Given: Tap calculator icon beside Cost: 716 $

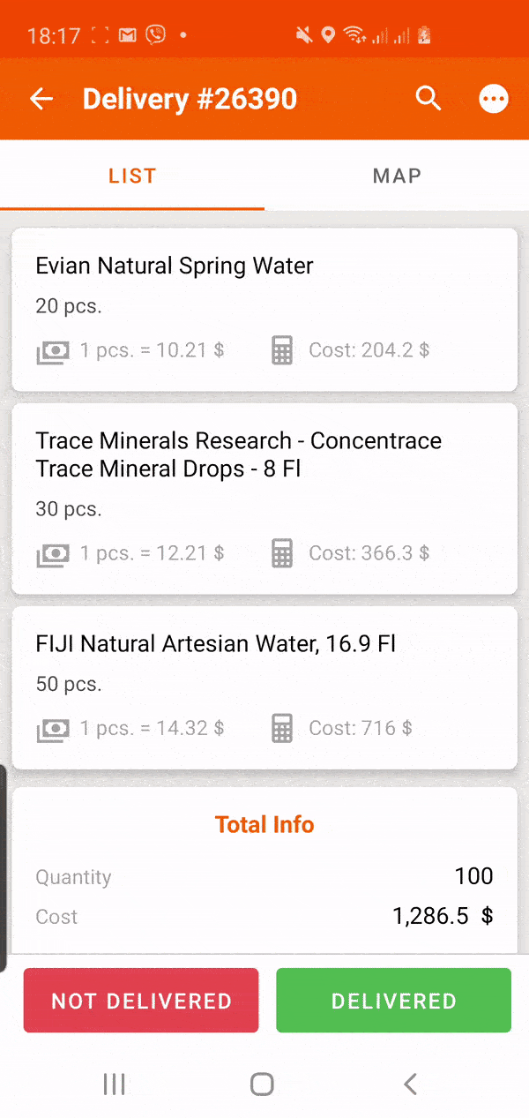Looking at the screenshot, I should coord(282,729).
